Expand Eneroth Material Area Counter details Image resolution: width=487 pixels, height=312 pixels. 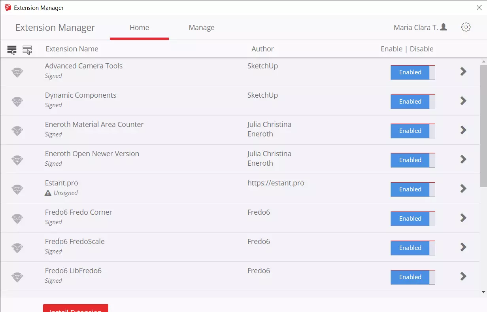coord(463,130)
